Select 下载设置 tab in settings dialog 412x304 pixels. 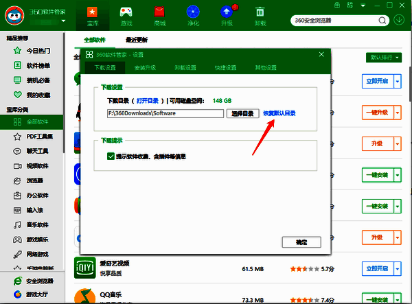click(105, 68)
